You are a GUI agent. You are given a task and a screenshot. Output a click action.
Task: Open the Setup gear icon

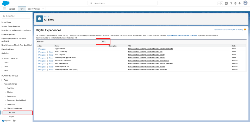click(x=235, y=3)
